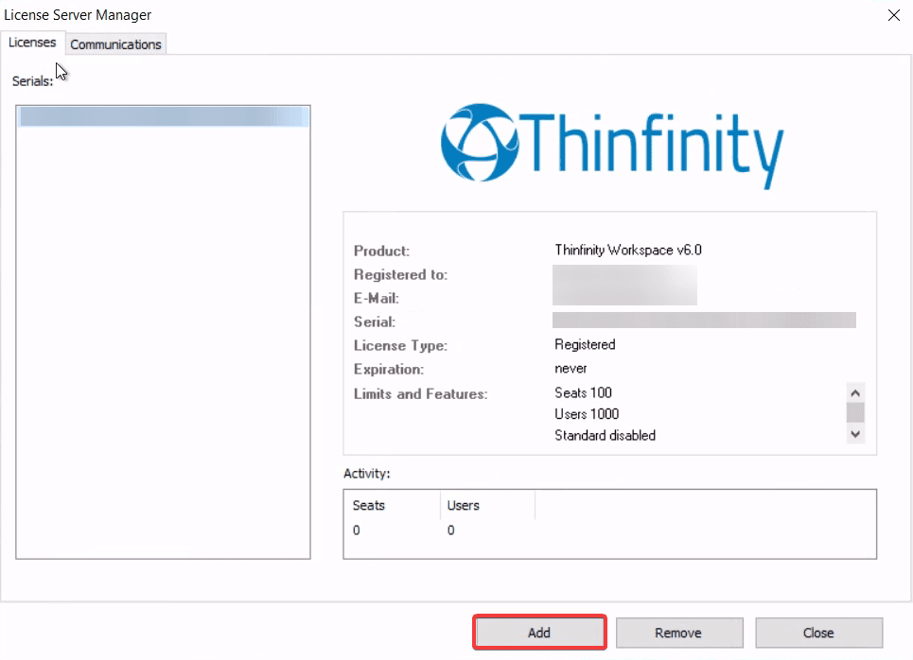
Task: Click the scroll down arrow in Limits and Features
Action: pos(854,433)
